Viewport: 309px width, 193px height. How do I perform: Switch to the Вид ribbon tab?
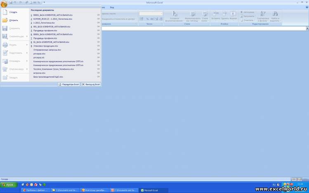pyautogui.click(x=112, y=7)
